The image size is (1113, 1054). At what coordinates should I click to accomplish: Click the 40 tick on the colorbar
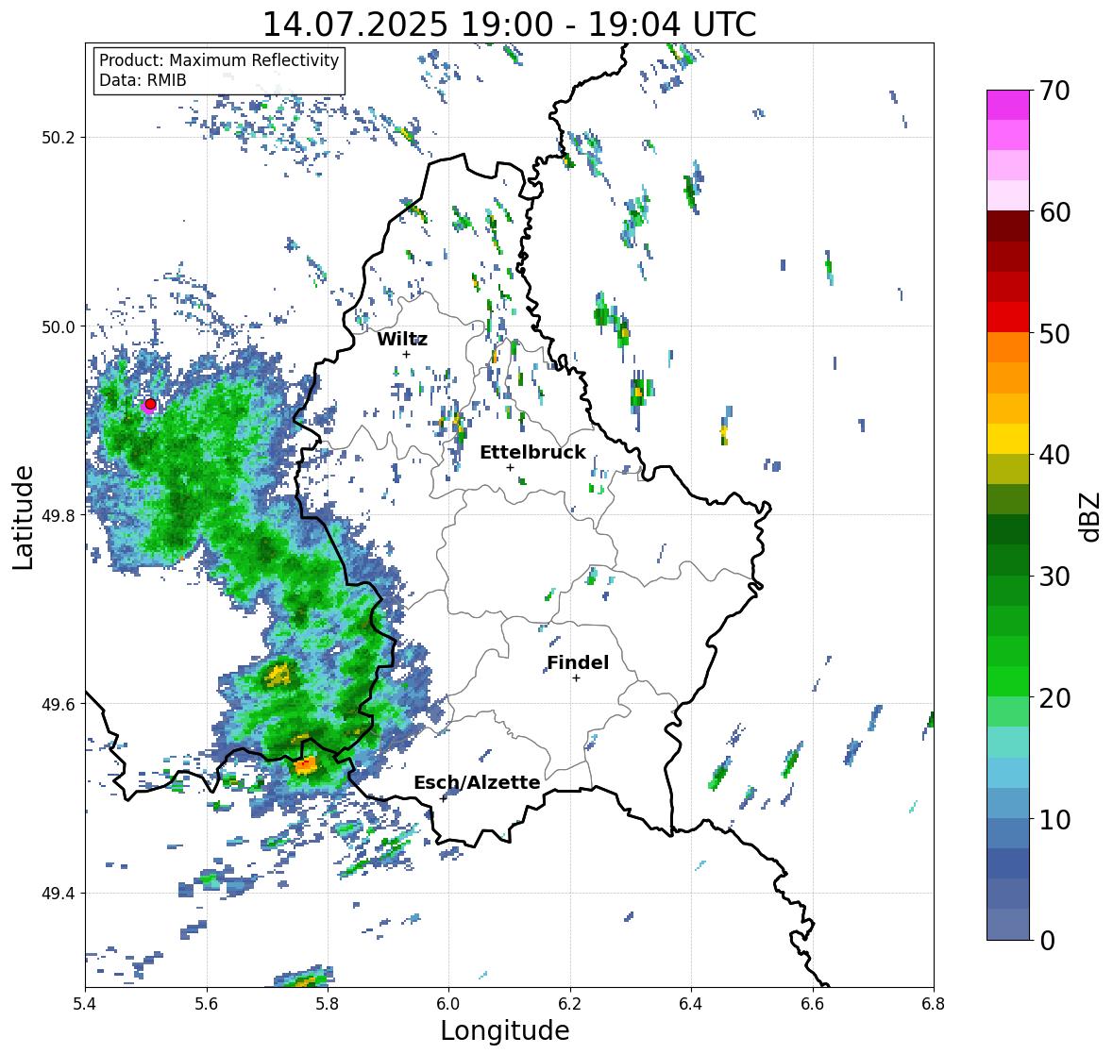1054,455
